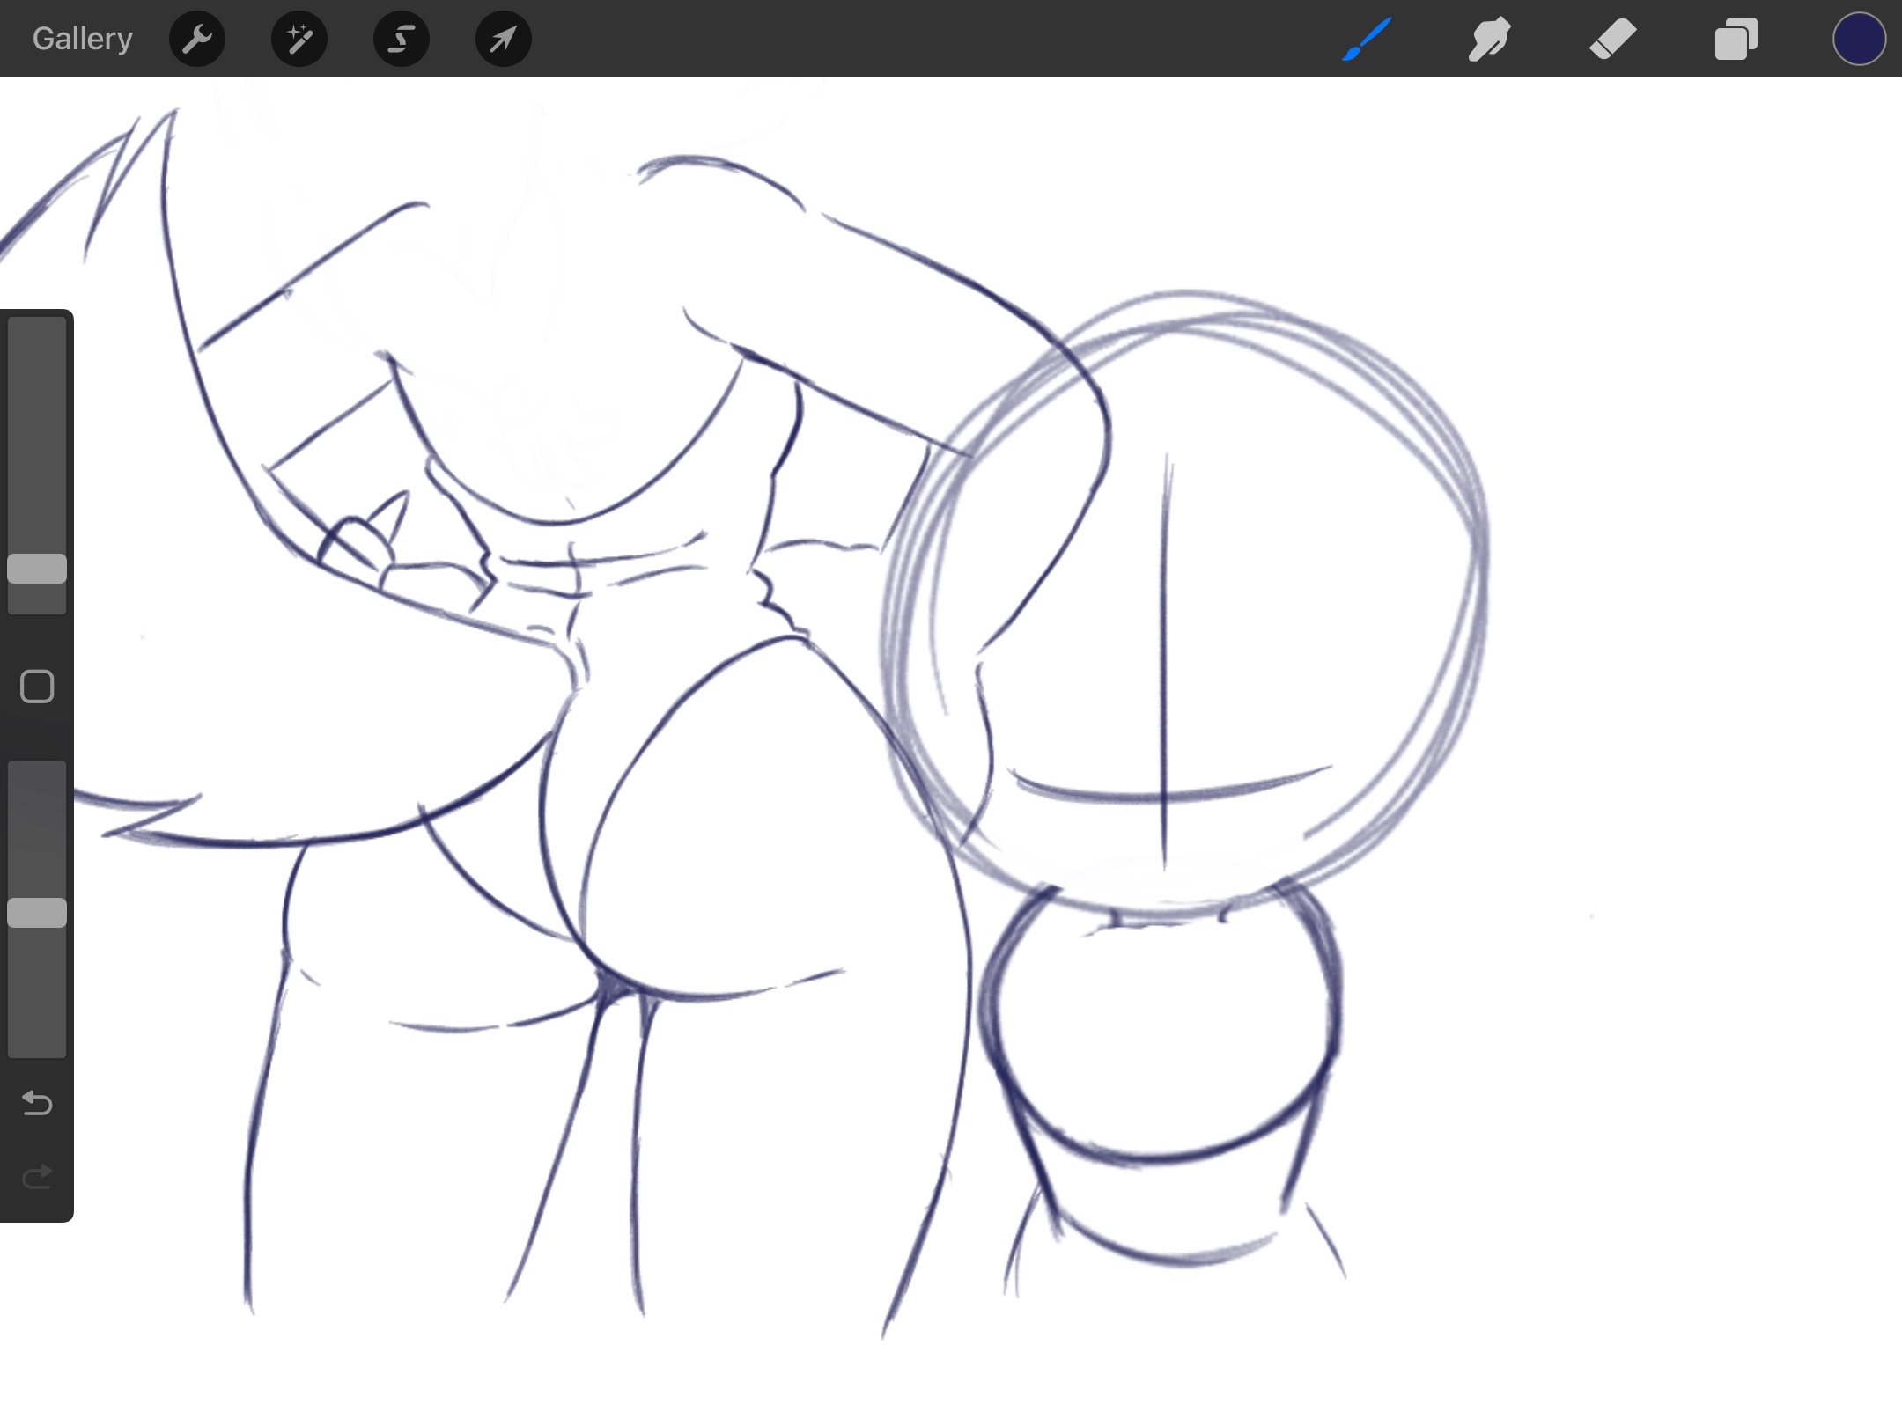Open the dark blue color swatch
1902x1426 pixels.
tap(1859, 39)
